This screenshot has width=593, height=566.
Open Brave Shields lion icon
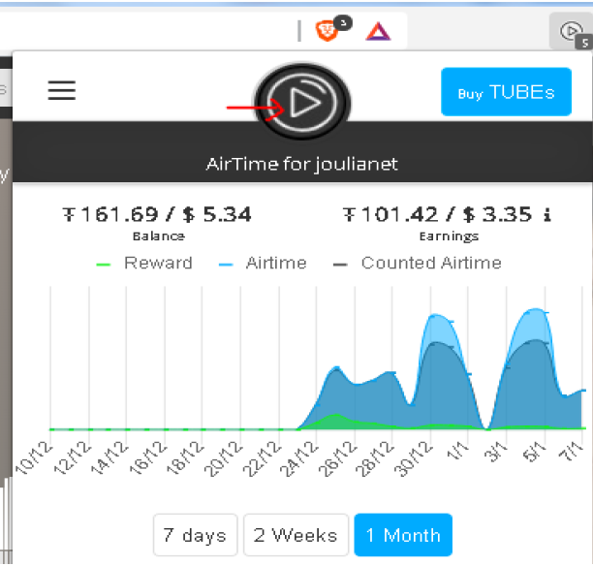tap(327, 30)
